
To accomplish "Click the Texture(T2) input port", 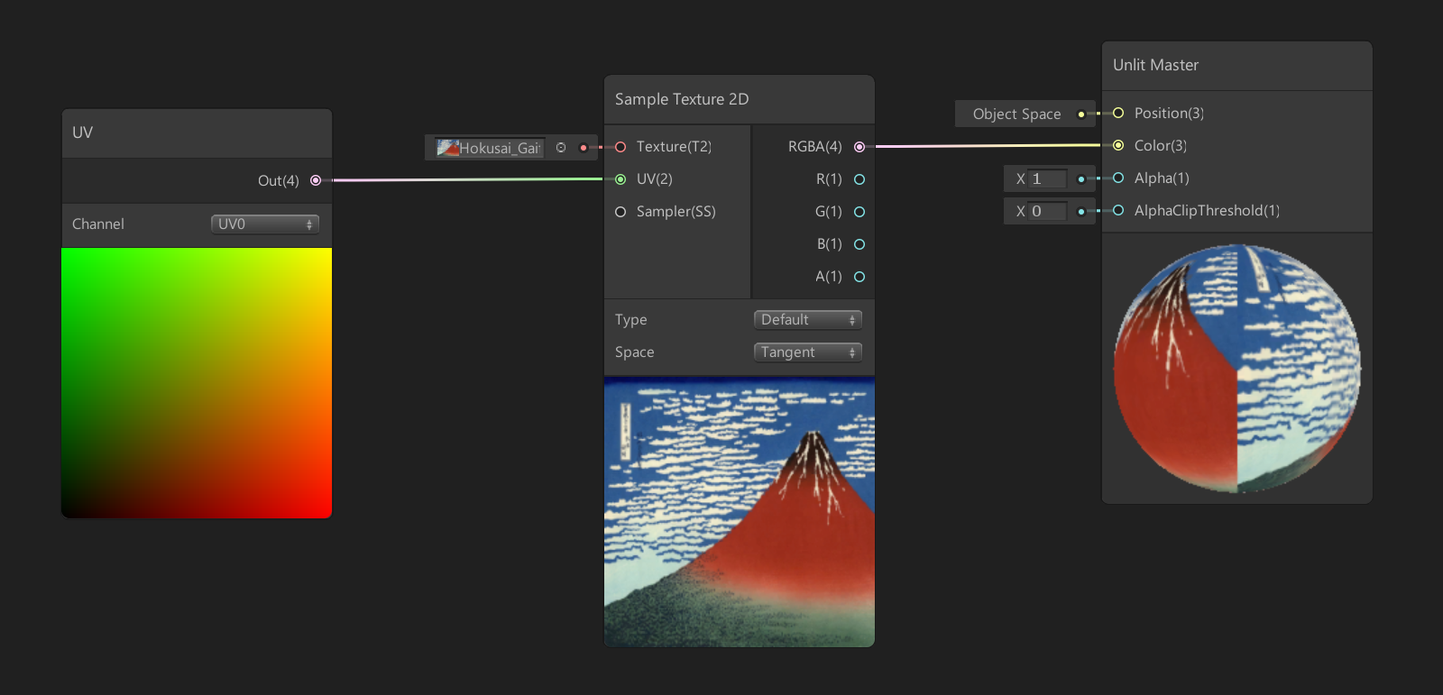I will click(x=620, y=147).
